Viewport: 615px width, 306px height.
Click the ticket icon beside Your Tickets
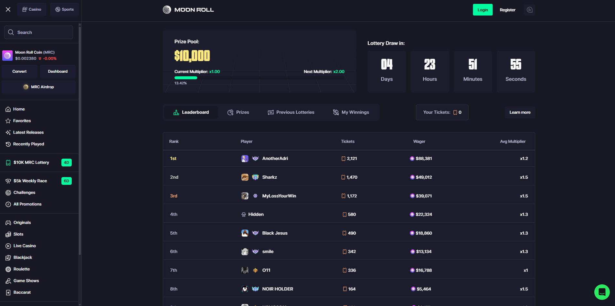455,112
